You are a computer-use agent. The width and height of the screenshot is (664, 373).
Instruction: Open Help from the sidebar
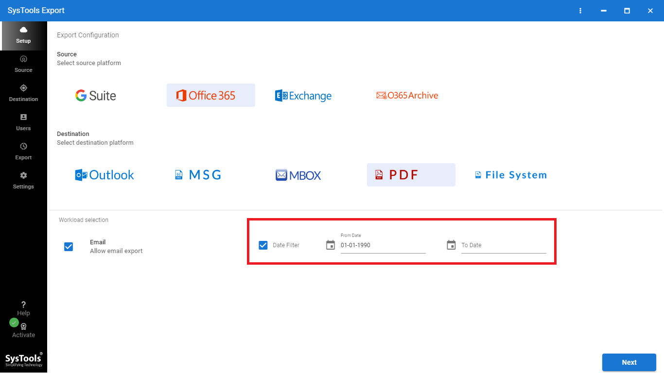click(23, 308)
